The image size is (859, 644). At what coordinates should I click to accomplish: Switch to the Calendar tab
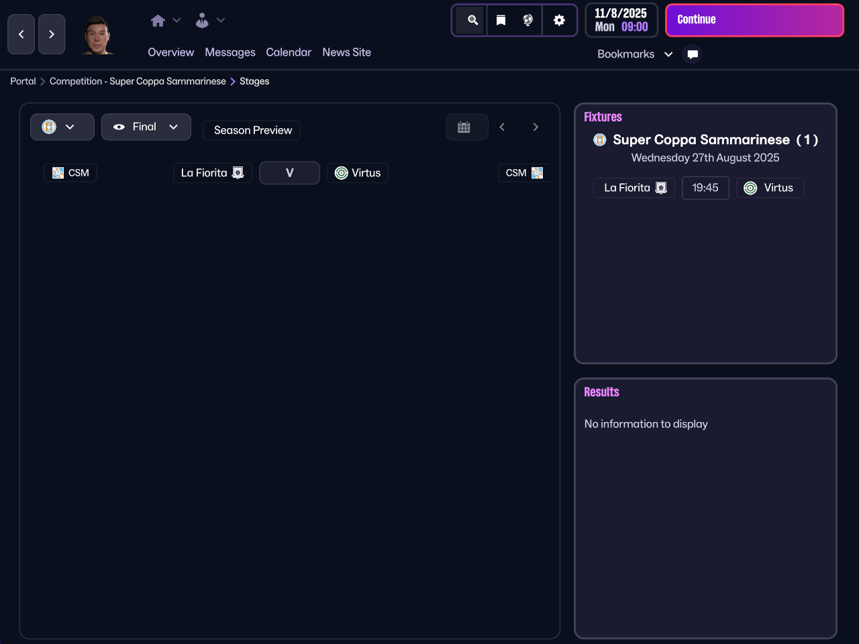[x=289, y=52]
